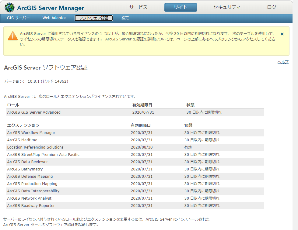The image size is (298, 230).
Task: Select ArcGIS StreetMap Premium Asia Pacific row
Action: [135, 154]
